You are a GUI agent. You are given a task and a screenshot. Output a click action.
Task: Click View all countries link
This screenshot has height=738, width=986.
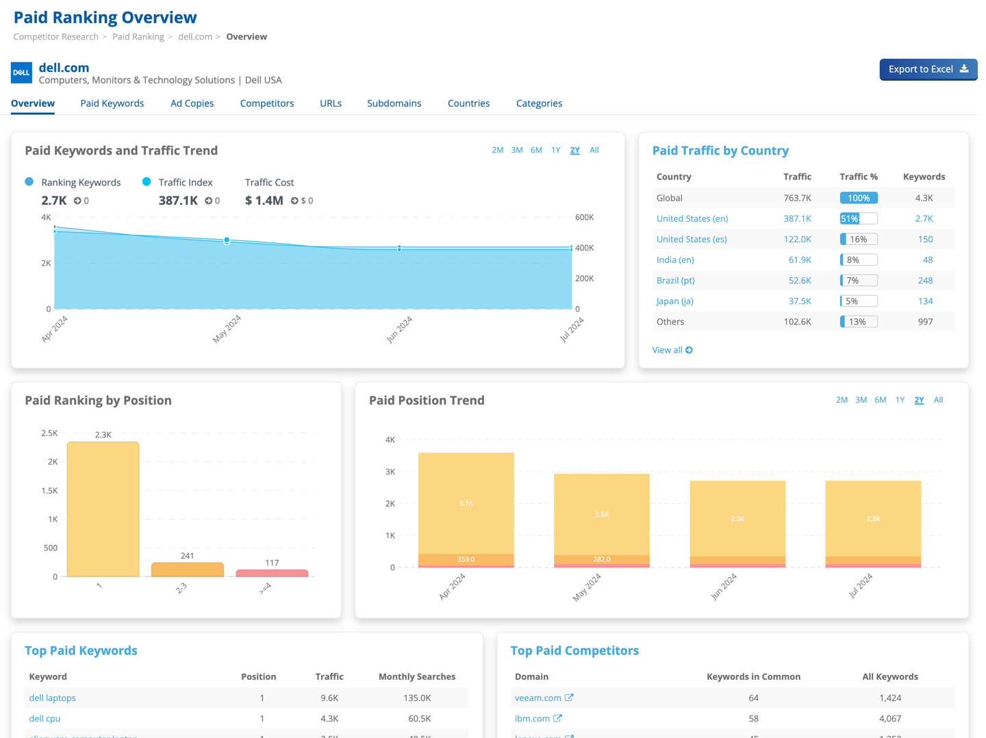tap(672, 350)
